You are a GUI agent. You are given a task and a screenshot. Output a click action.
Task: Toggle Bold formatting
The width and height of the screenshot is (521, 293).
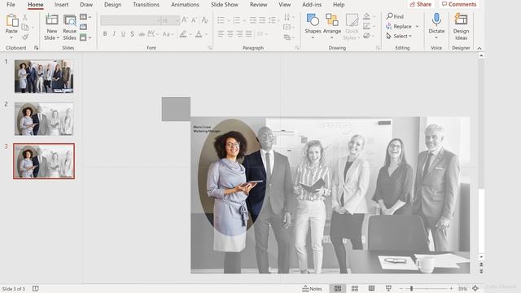(x=105, y=33)
